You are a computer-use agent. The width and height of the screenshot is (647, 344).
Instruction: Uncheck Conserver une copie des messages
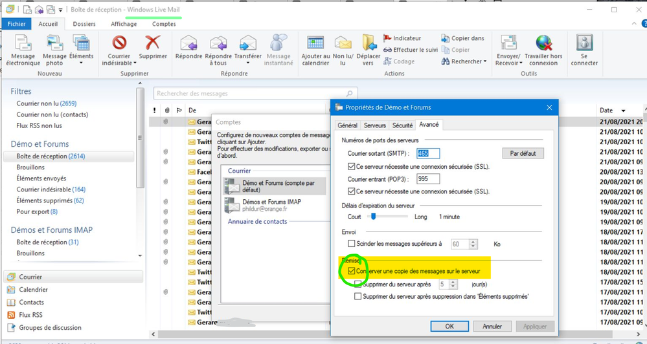pyautogui.click(x=352, y=272)
